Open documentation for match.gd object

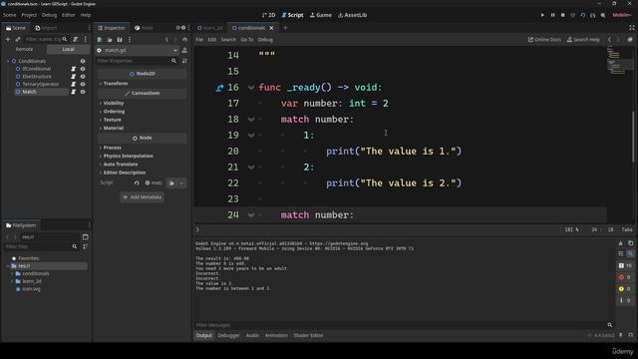pyautogui.click(x=184, y=50)
